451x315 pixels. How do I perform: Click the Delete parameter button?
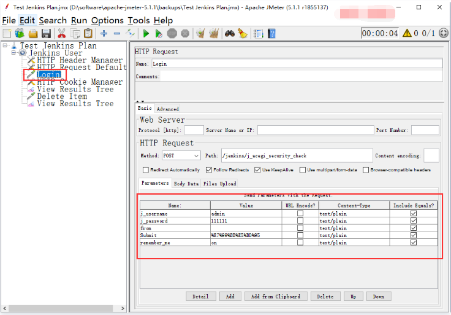(325, 296)
